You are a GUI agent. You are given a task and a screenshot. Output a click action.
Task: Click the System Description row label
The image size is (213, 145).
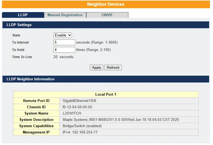click(36, 120)
